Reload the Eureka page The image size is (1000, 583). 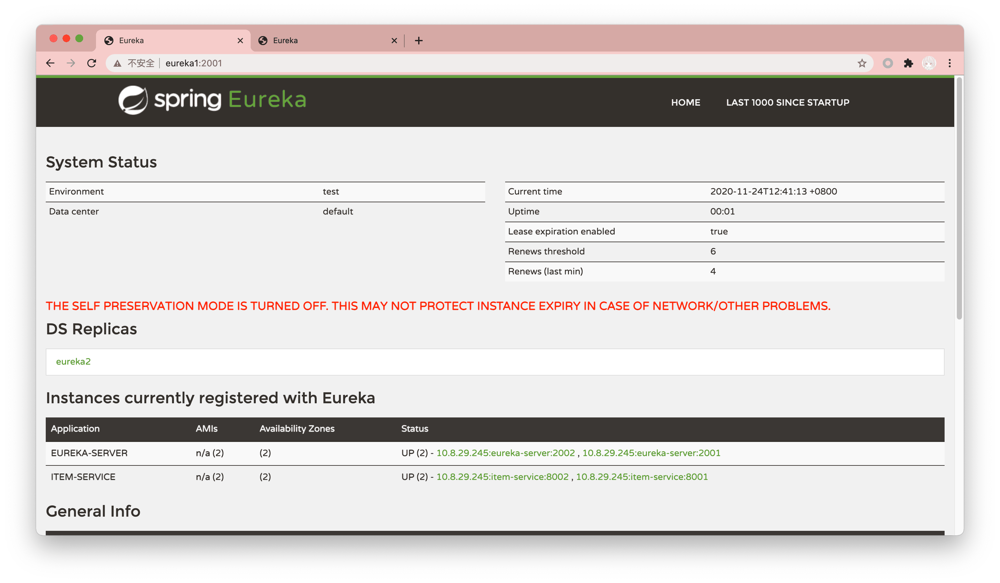92,63
